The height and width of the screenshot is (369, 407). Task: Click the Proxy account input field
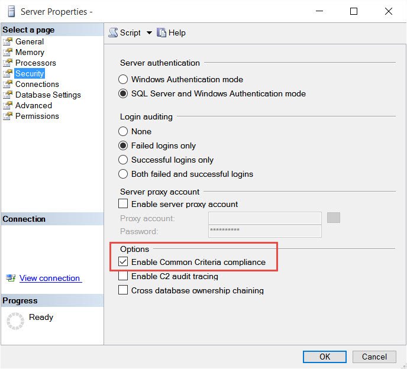click(265, 218)
